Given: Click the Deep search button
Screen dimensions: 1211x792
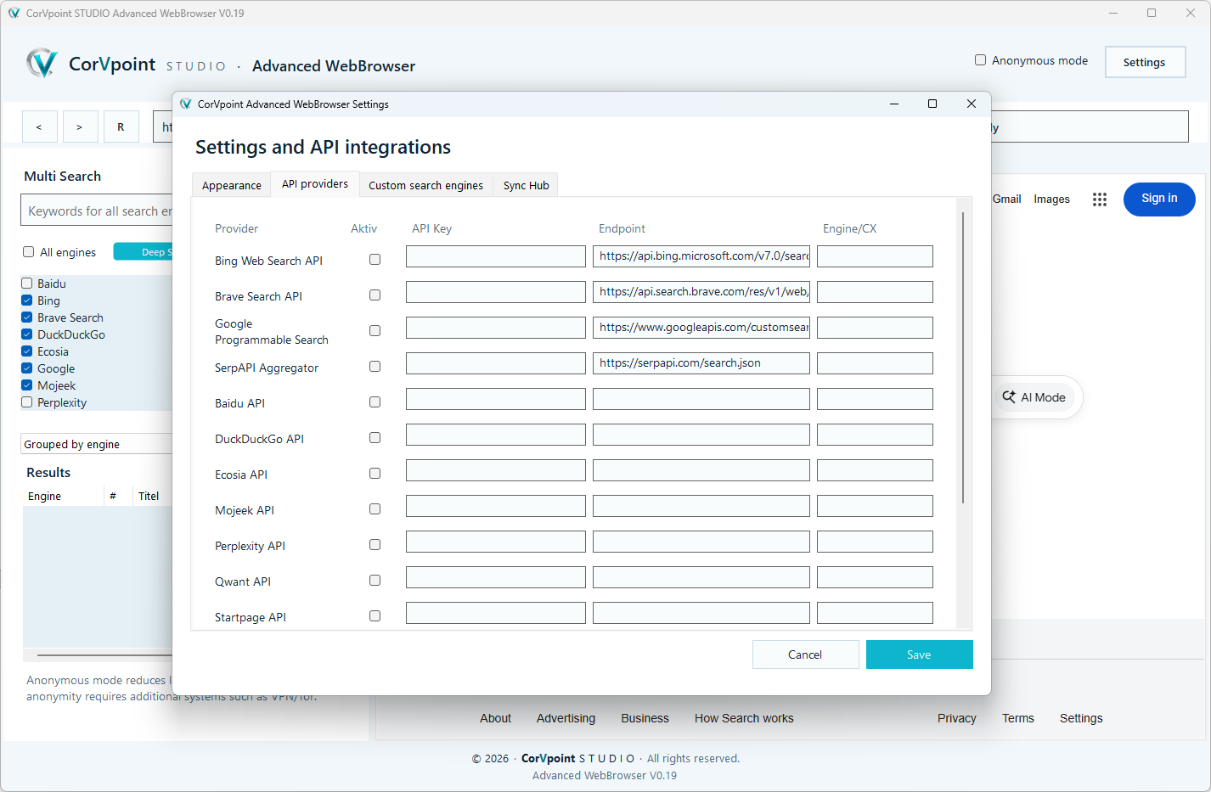Looking at the screenshot, I should click(x=144, y=251).
